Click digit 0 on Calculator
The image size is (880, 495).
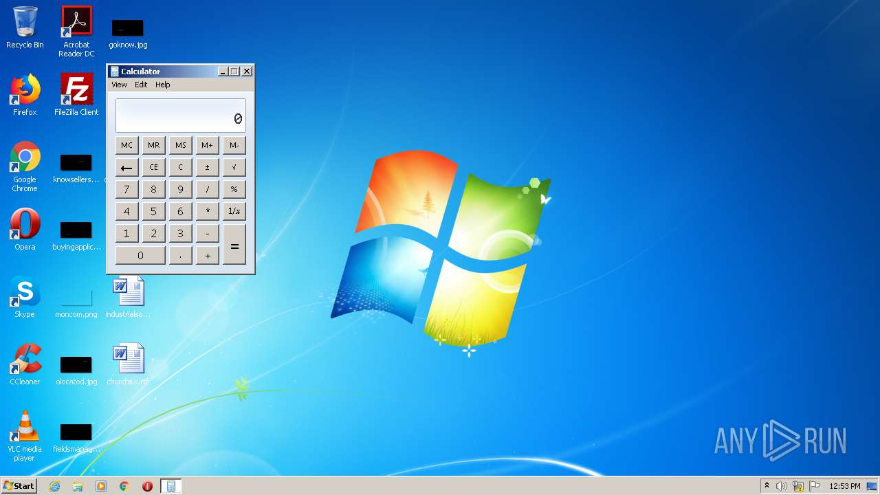click(140, 255)
